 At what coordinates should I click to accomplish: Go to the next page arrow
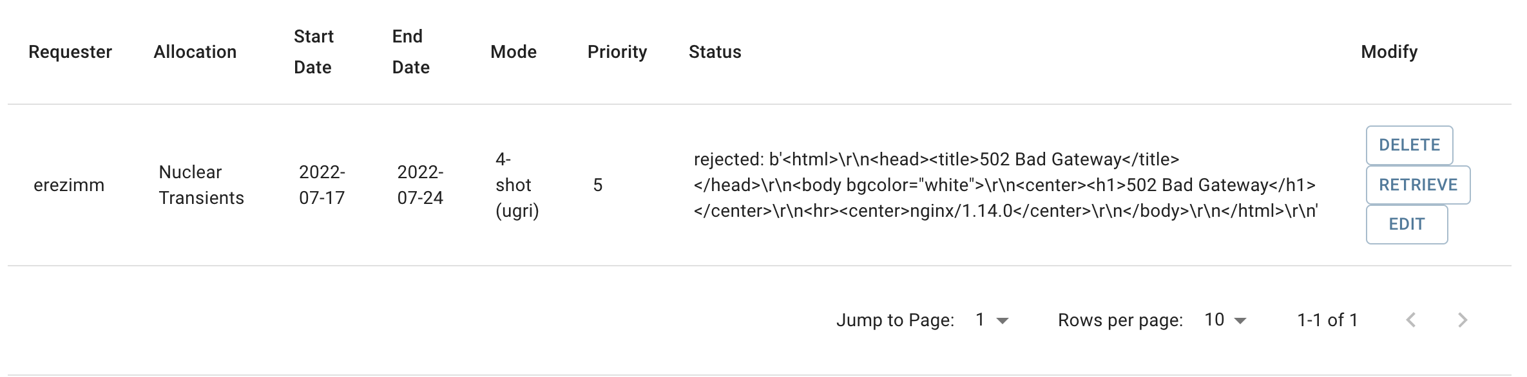(1463, 320)
